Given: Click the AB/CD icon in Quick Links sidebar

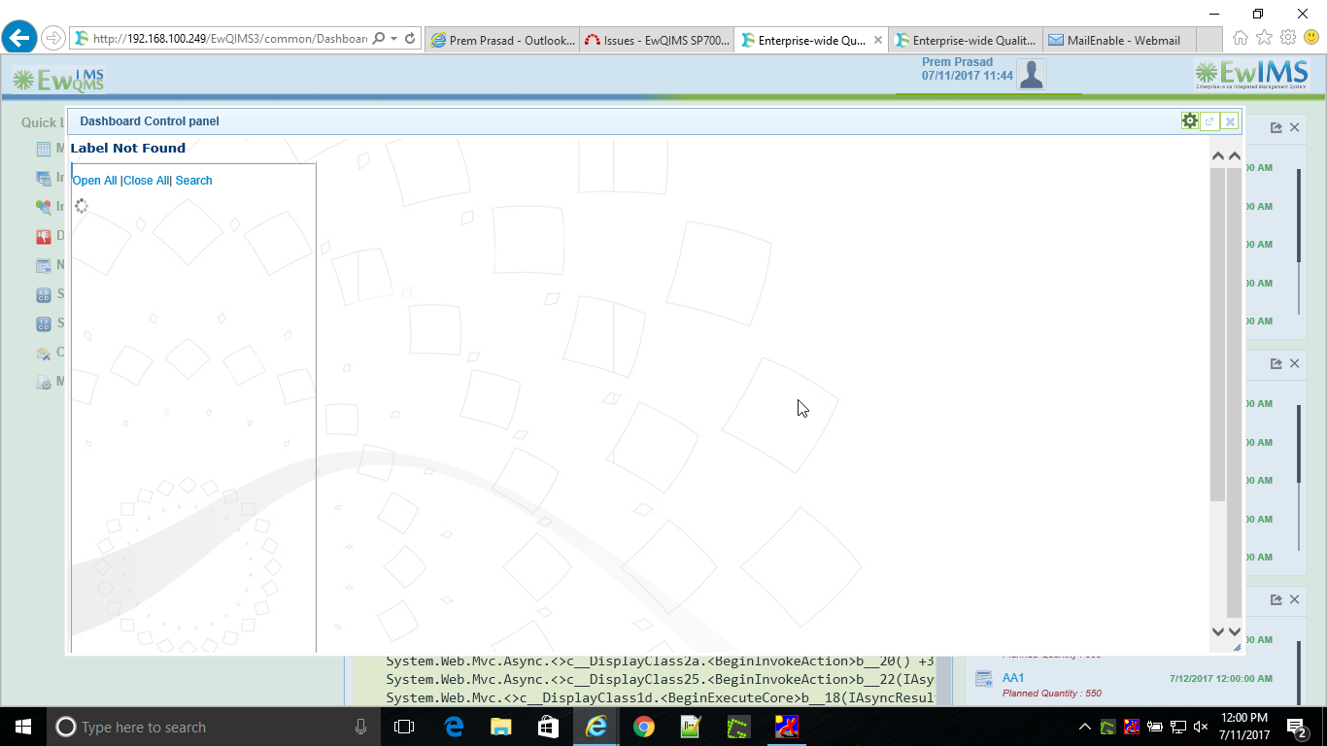Looking at the screenshot, I should tap(44, 295).
